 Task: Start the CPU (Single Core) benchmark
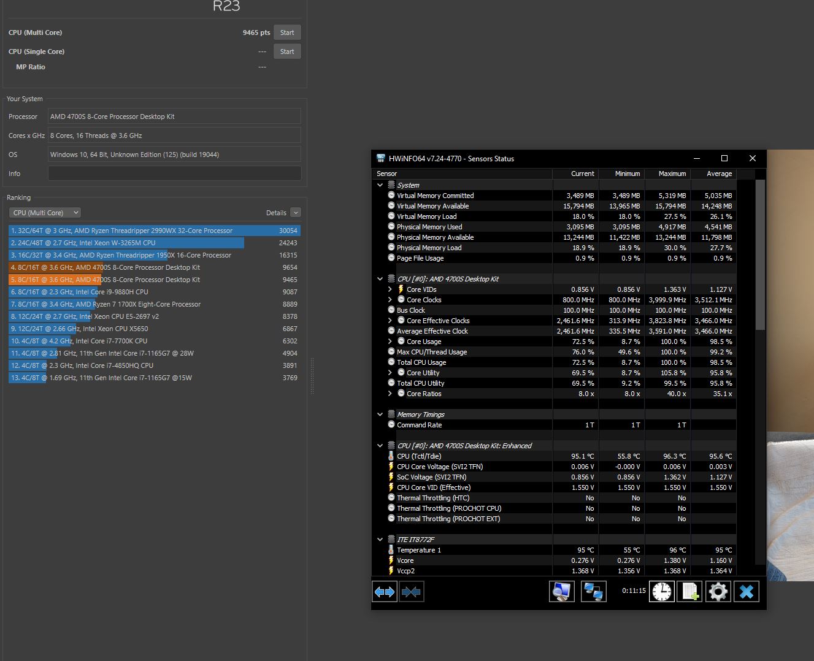pyautogui.click(x=287, y=52)
